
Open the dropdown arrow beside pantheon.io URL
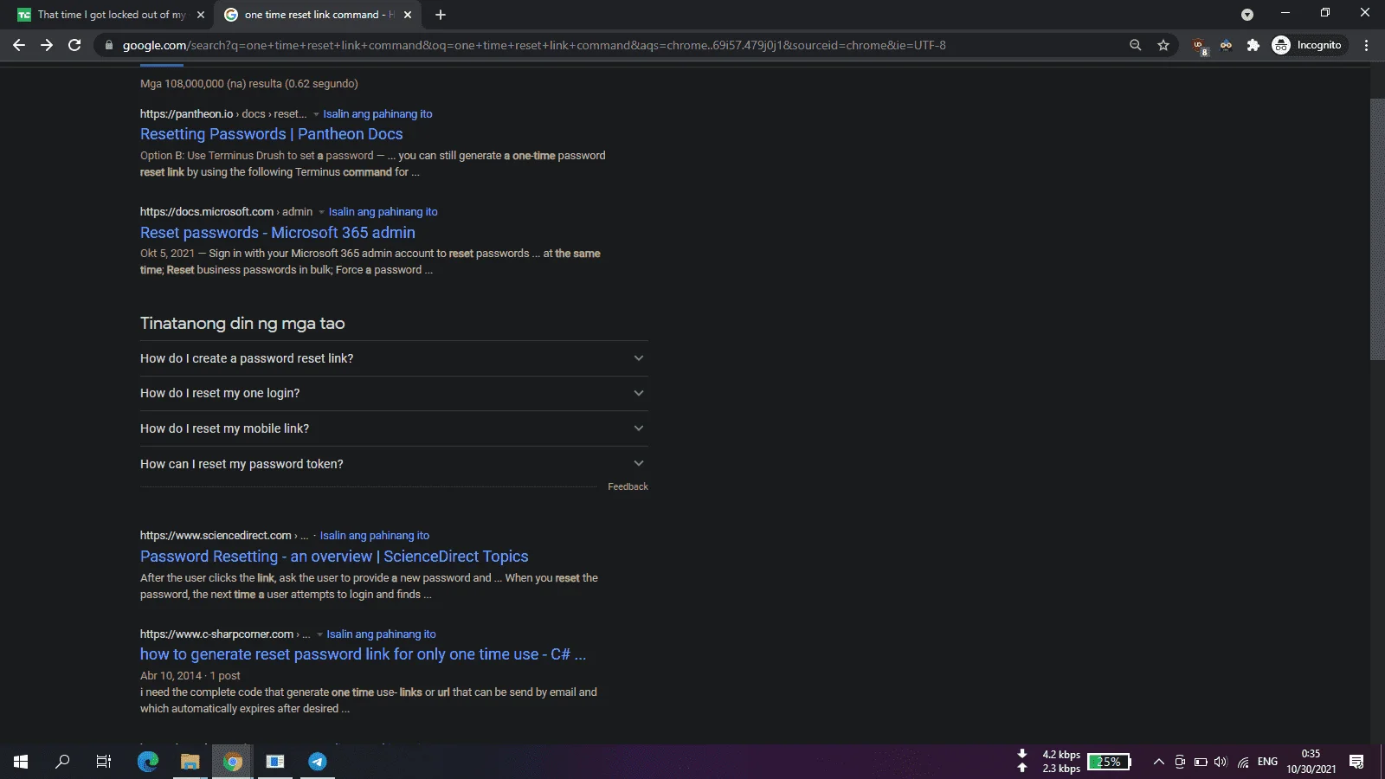316,114
